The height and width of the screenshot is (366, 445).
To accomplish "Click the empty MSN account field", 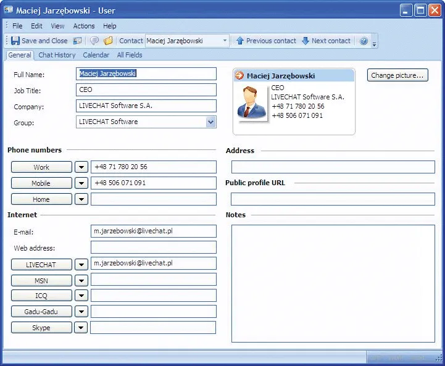I will pos(154,280).
